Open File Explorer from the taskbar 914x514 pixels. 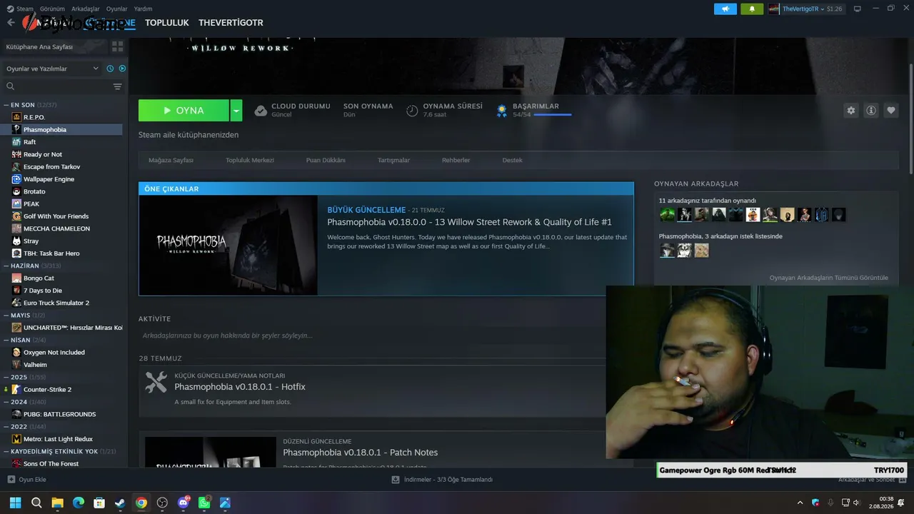[57, 503]
